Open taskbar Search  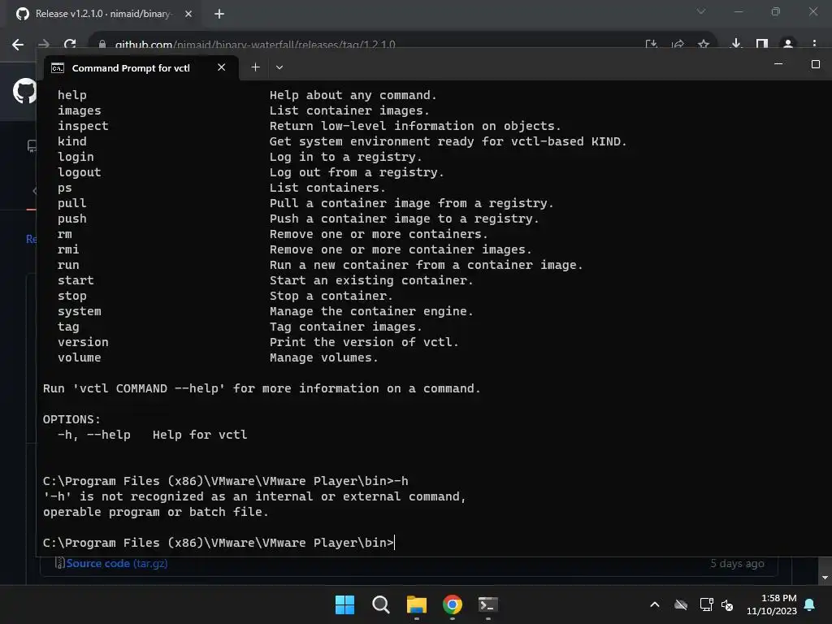click(x=380, y=604)
